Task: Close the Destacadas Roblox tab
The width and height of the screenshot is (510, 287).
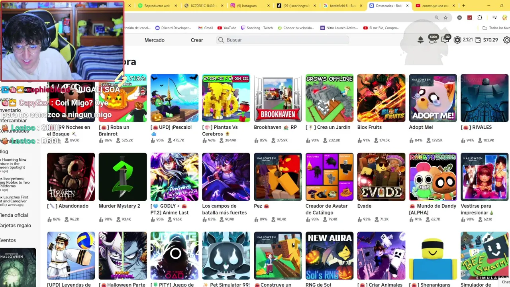Action: point(407,6)
